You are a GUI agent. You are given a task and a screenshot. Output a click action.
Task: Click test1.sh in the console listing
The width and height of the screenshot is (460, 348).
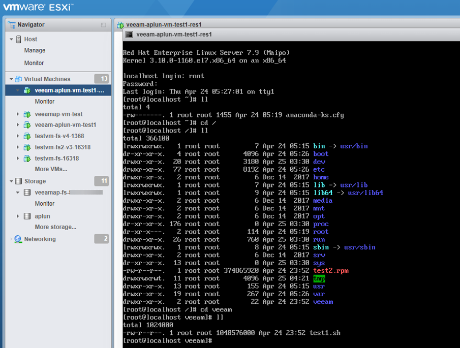tap(325, 333)
